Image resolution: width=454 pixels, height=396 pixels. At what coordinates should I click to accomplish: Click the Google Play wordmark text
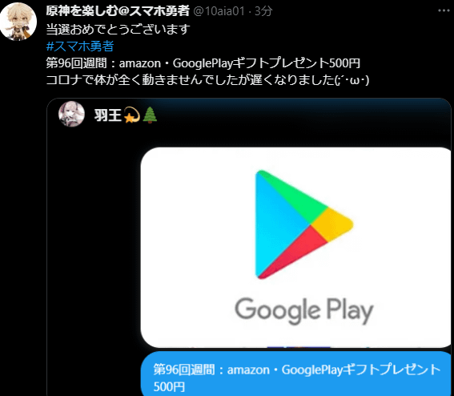(x=304, y=310)
